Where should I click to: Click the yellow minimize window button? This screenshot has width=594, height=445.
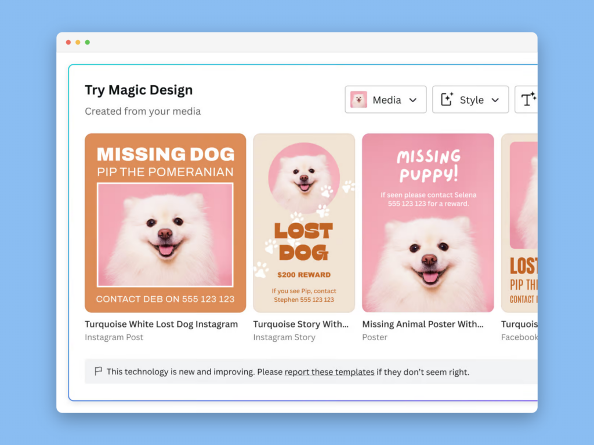pyautogui.click(x=78, y=42)
